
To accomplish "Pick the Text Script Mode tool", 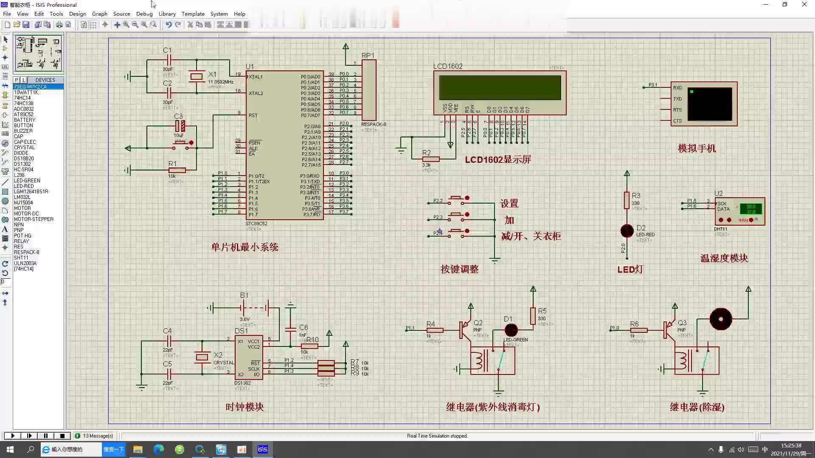I will tap(6, 76).
